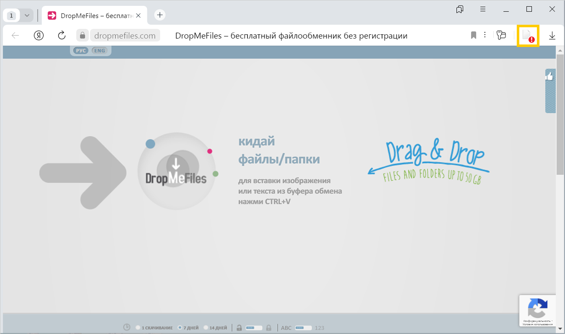565x334 pixels.
Task: Open the browser hamburger menu
Action: tap(483, 9)
